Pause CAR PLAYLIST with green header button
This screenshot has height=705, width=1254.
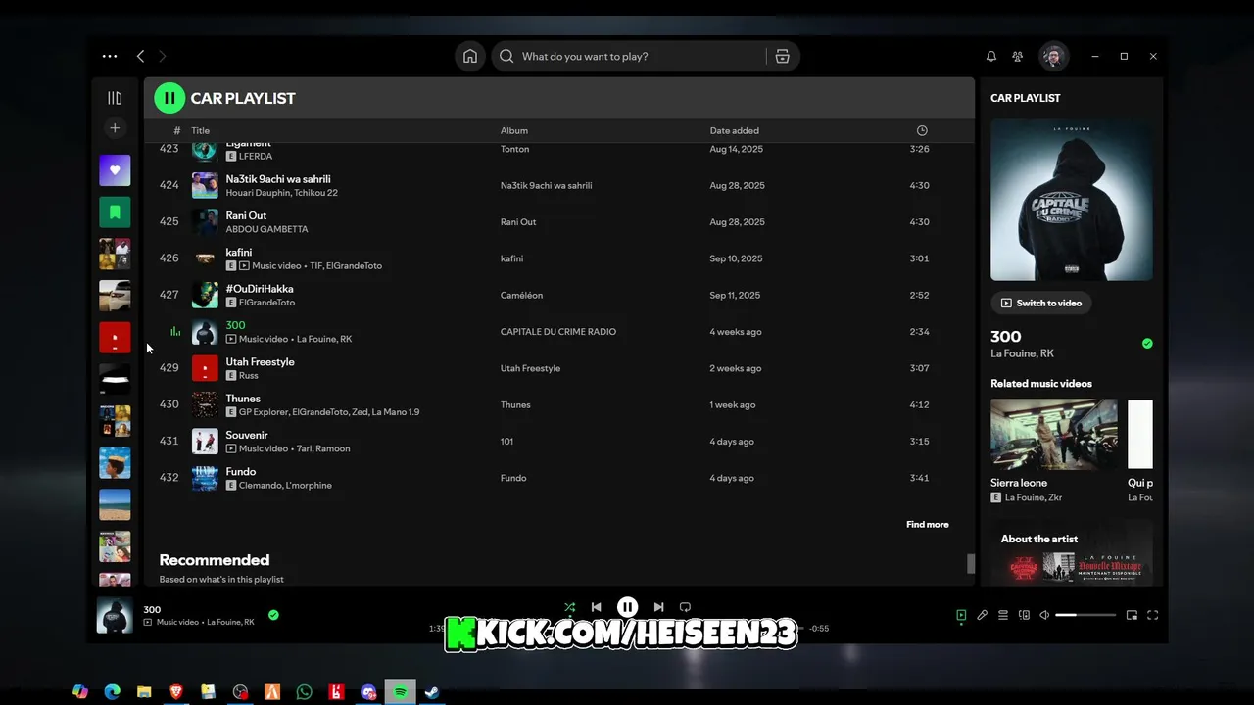[169, 98]
